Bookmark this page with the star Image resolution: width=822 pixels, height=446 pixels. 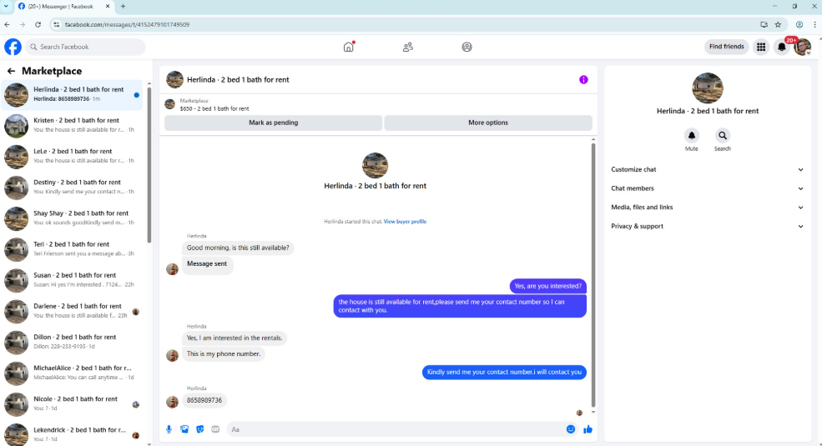[x=778, y=24]
